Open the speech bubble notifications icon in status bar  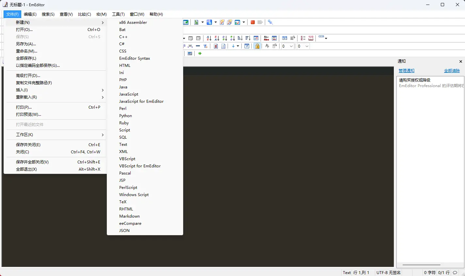455,272
